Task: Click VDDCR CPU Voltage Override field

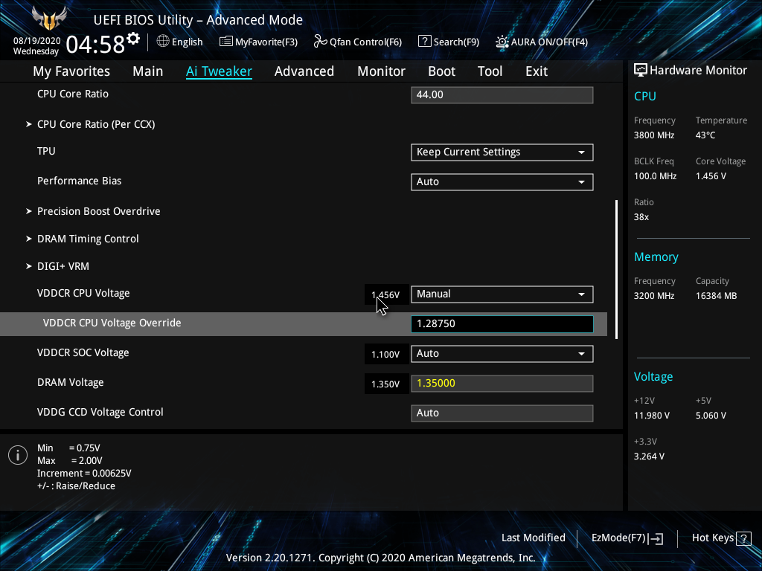Action: tap(502, 324)
